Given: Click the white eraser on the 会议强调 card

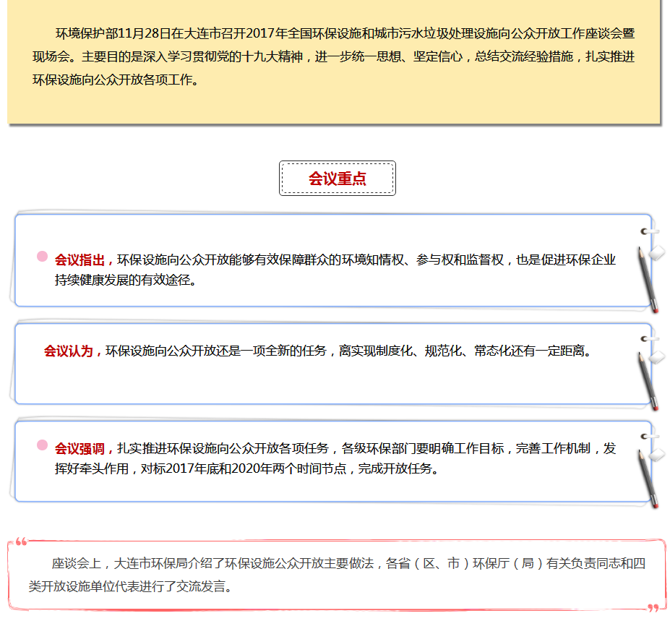Looking at the screenshot, I should click(657, 454).
